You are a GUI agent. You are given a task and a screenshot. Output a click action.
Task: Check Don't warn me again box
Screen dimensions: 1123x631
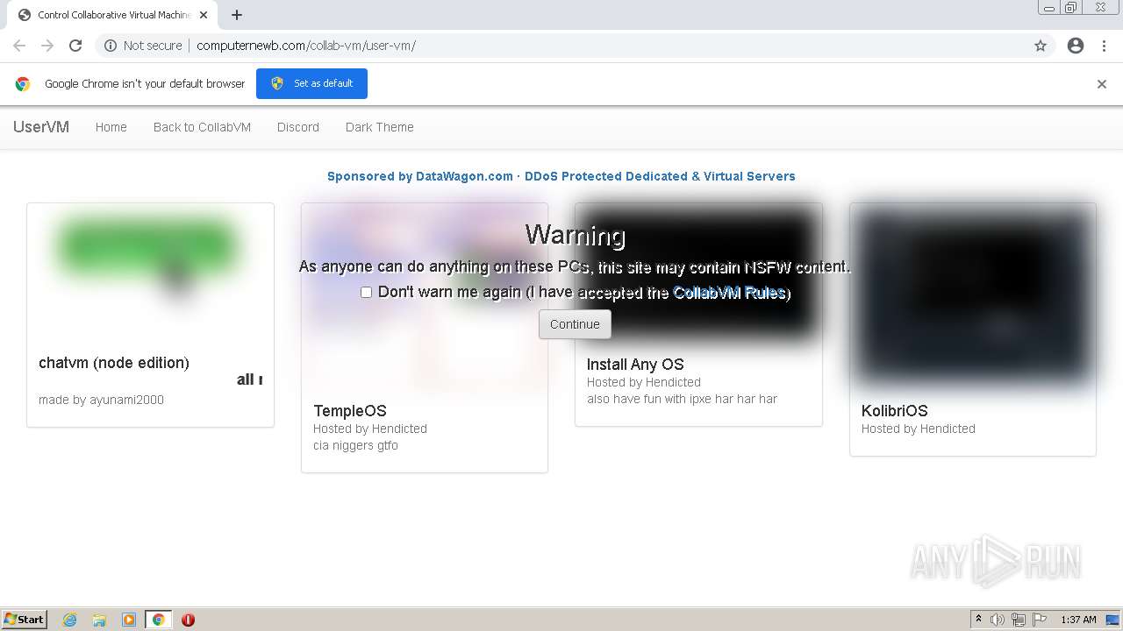click(x=366, y=293)
